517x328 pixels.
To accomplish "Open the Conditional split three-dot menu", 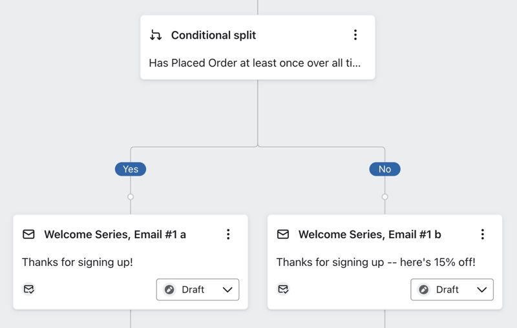I will point(355,35).
